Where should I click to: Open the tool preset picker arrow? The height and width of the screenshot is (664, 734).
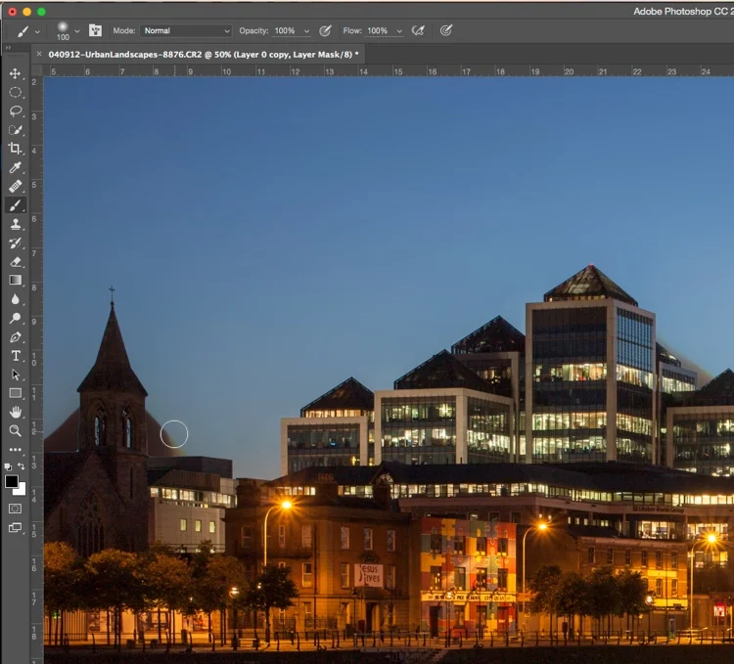[37, 31]
